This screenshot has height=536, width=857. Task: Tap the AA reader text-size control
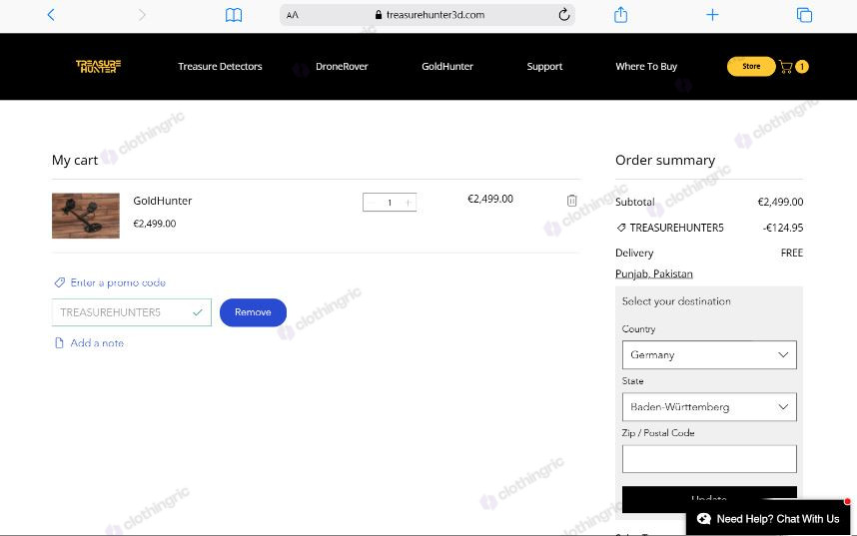pyautogui.click(x=293, y=15)
